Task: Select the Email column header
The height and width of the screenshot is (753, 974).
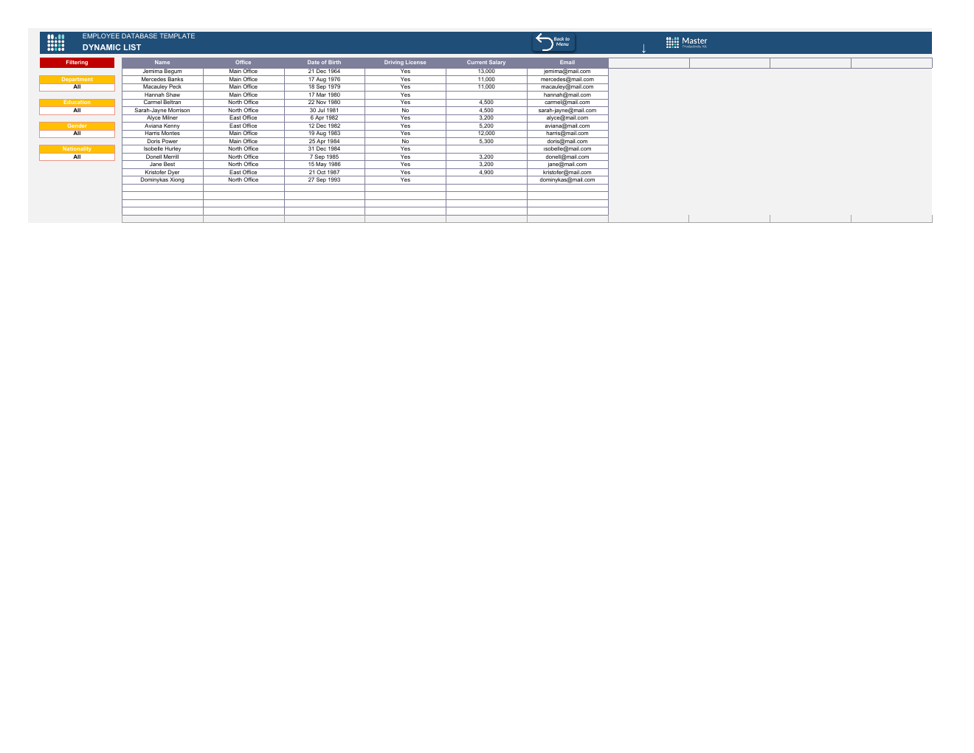Action: pos(567,63)
